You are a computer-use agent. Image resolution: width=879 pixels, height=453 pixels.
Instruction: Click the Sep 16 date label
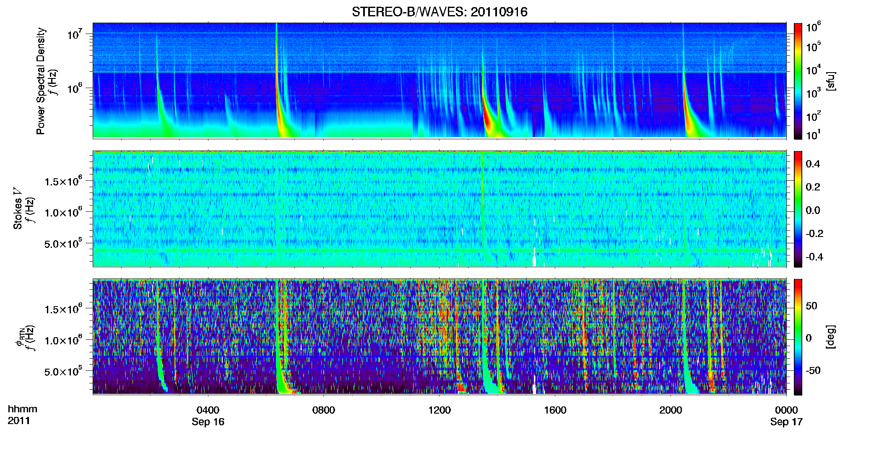[208, 422]
